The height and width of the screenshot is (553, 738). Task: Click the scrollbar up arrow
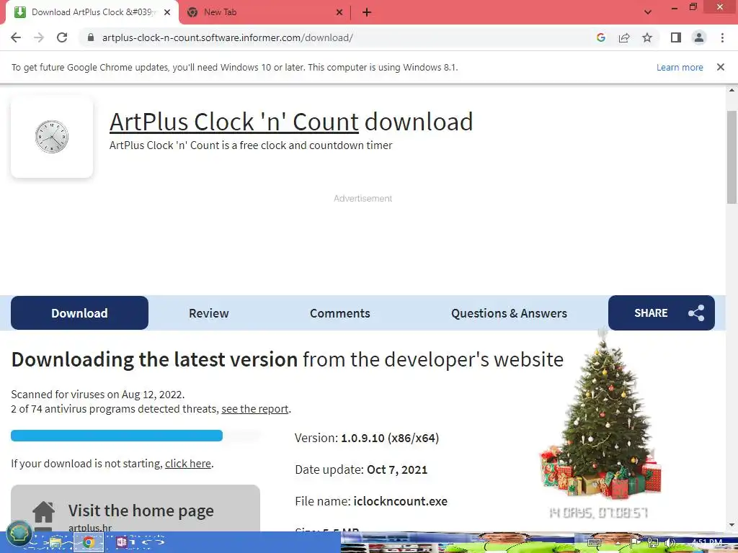pos(732,90)
